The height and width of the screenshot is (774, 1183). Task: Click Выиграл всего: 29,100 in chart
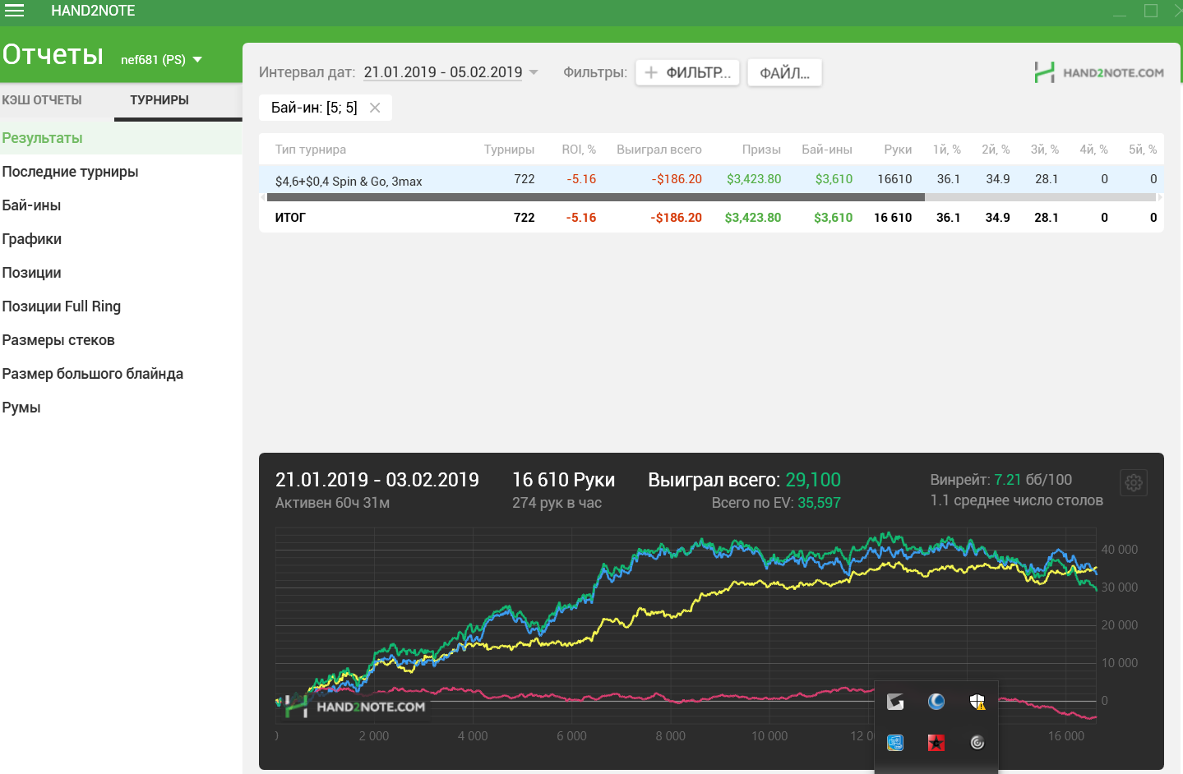[744, 480]
